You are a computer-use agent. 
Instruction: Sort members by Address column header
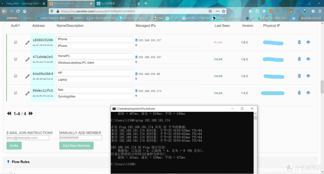point(38,25)
